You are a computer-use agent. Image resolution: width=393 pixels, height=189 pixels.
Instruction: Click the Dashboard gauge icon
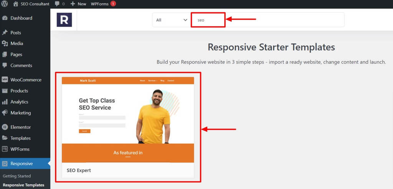5,18
